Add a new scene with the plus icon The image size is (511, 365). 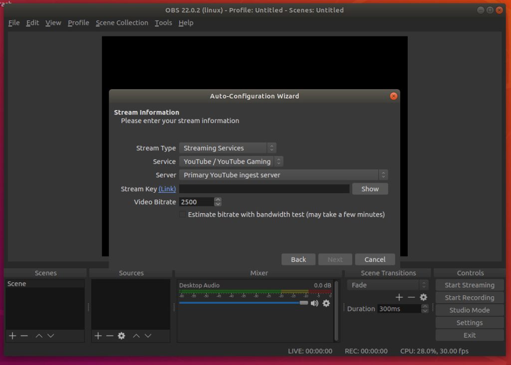[12, 336]
